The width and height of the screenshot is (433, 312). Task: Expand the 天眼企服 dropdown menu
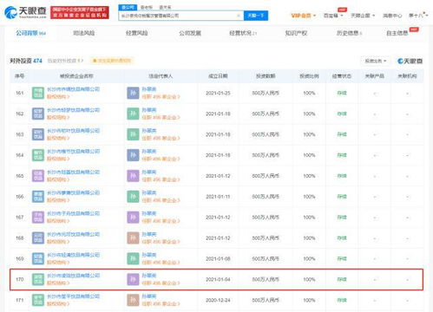pyautogui.click(x=363, y=16)
